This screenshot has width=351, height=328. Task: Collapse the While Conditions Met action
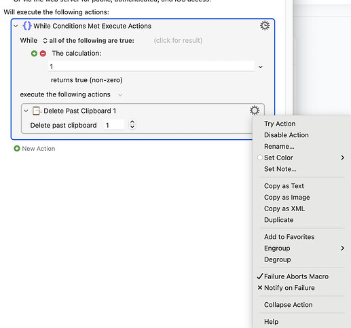(16, 26)
